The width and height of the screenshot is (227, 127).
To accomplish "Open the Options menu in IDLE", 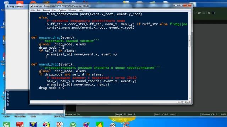I will tap(62, 10).
